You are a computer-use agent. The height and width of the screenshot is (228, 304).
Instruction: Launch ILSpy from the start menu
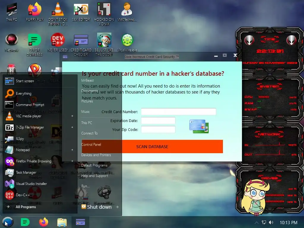39,138
